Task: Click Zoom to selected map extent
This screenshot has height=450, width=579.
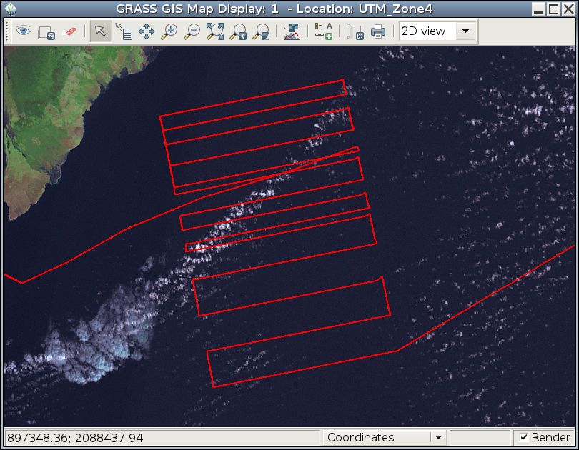Action: point(215,31)
